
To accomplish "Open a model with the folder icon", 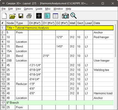I will 13,16.
